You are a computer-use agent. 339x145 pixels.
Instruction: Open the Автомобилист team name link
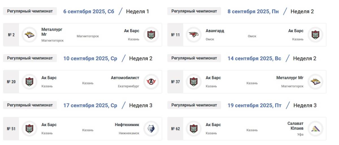tap(125, 78)
